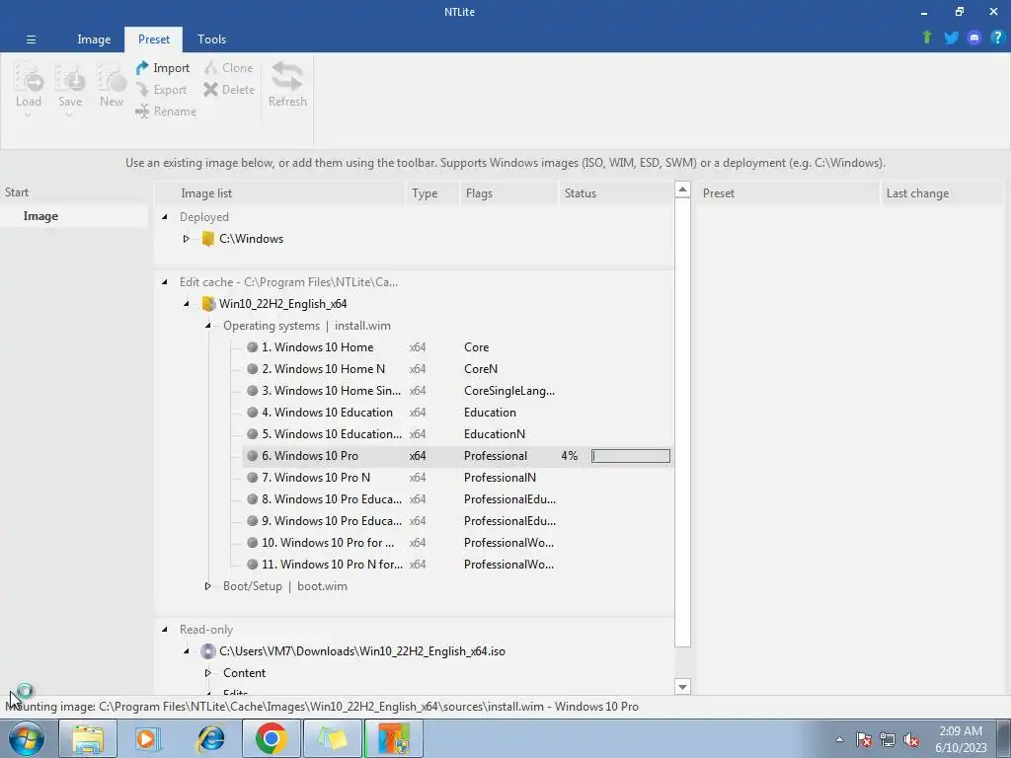Click the taskbar clock
1011x758 pixels.
(961, 739)
